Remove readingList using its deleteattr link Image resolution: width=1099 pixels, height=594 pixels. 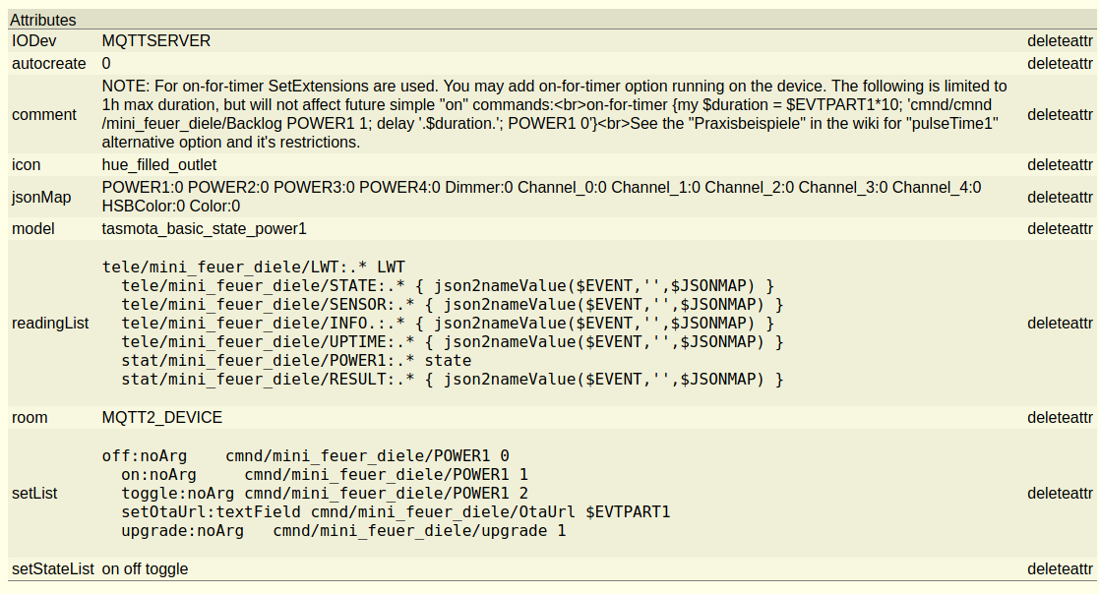pyautogui.click(x=1060, y=324)
